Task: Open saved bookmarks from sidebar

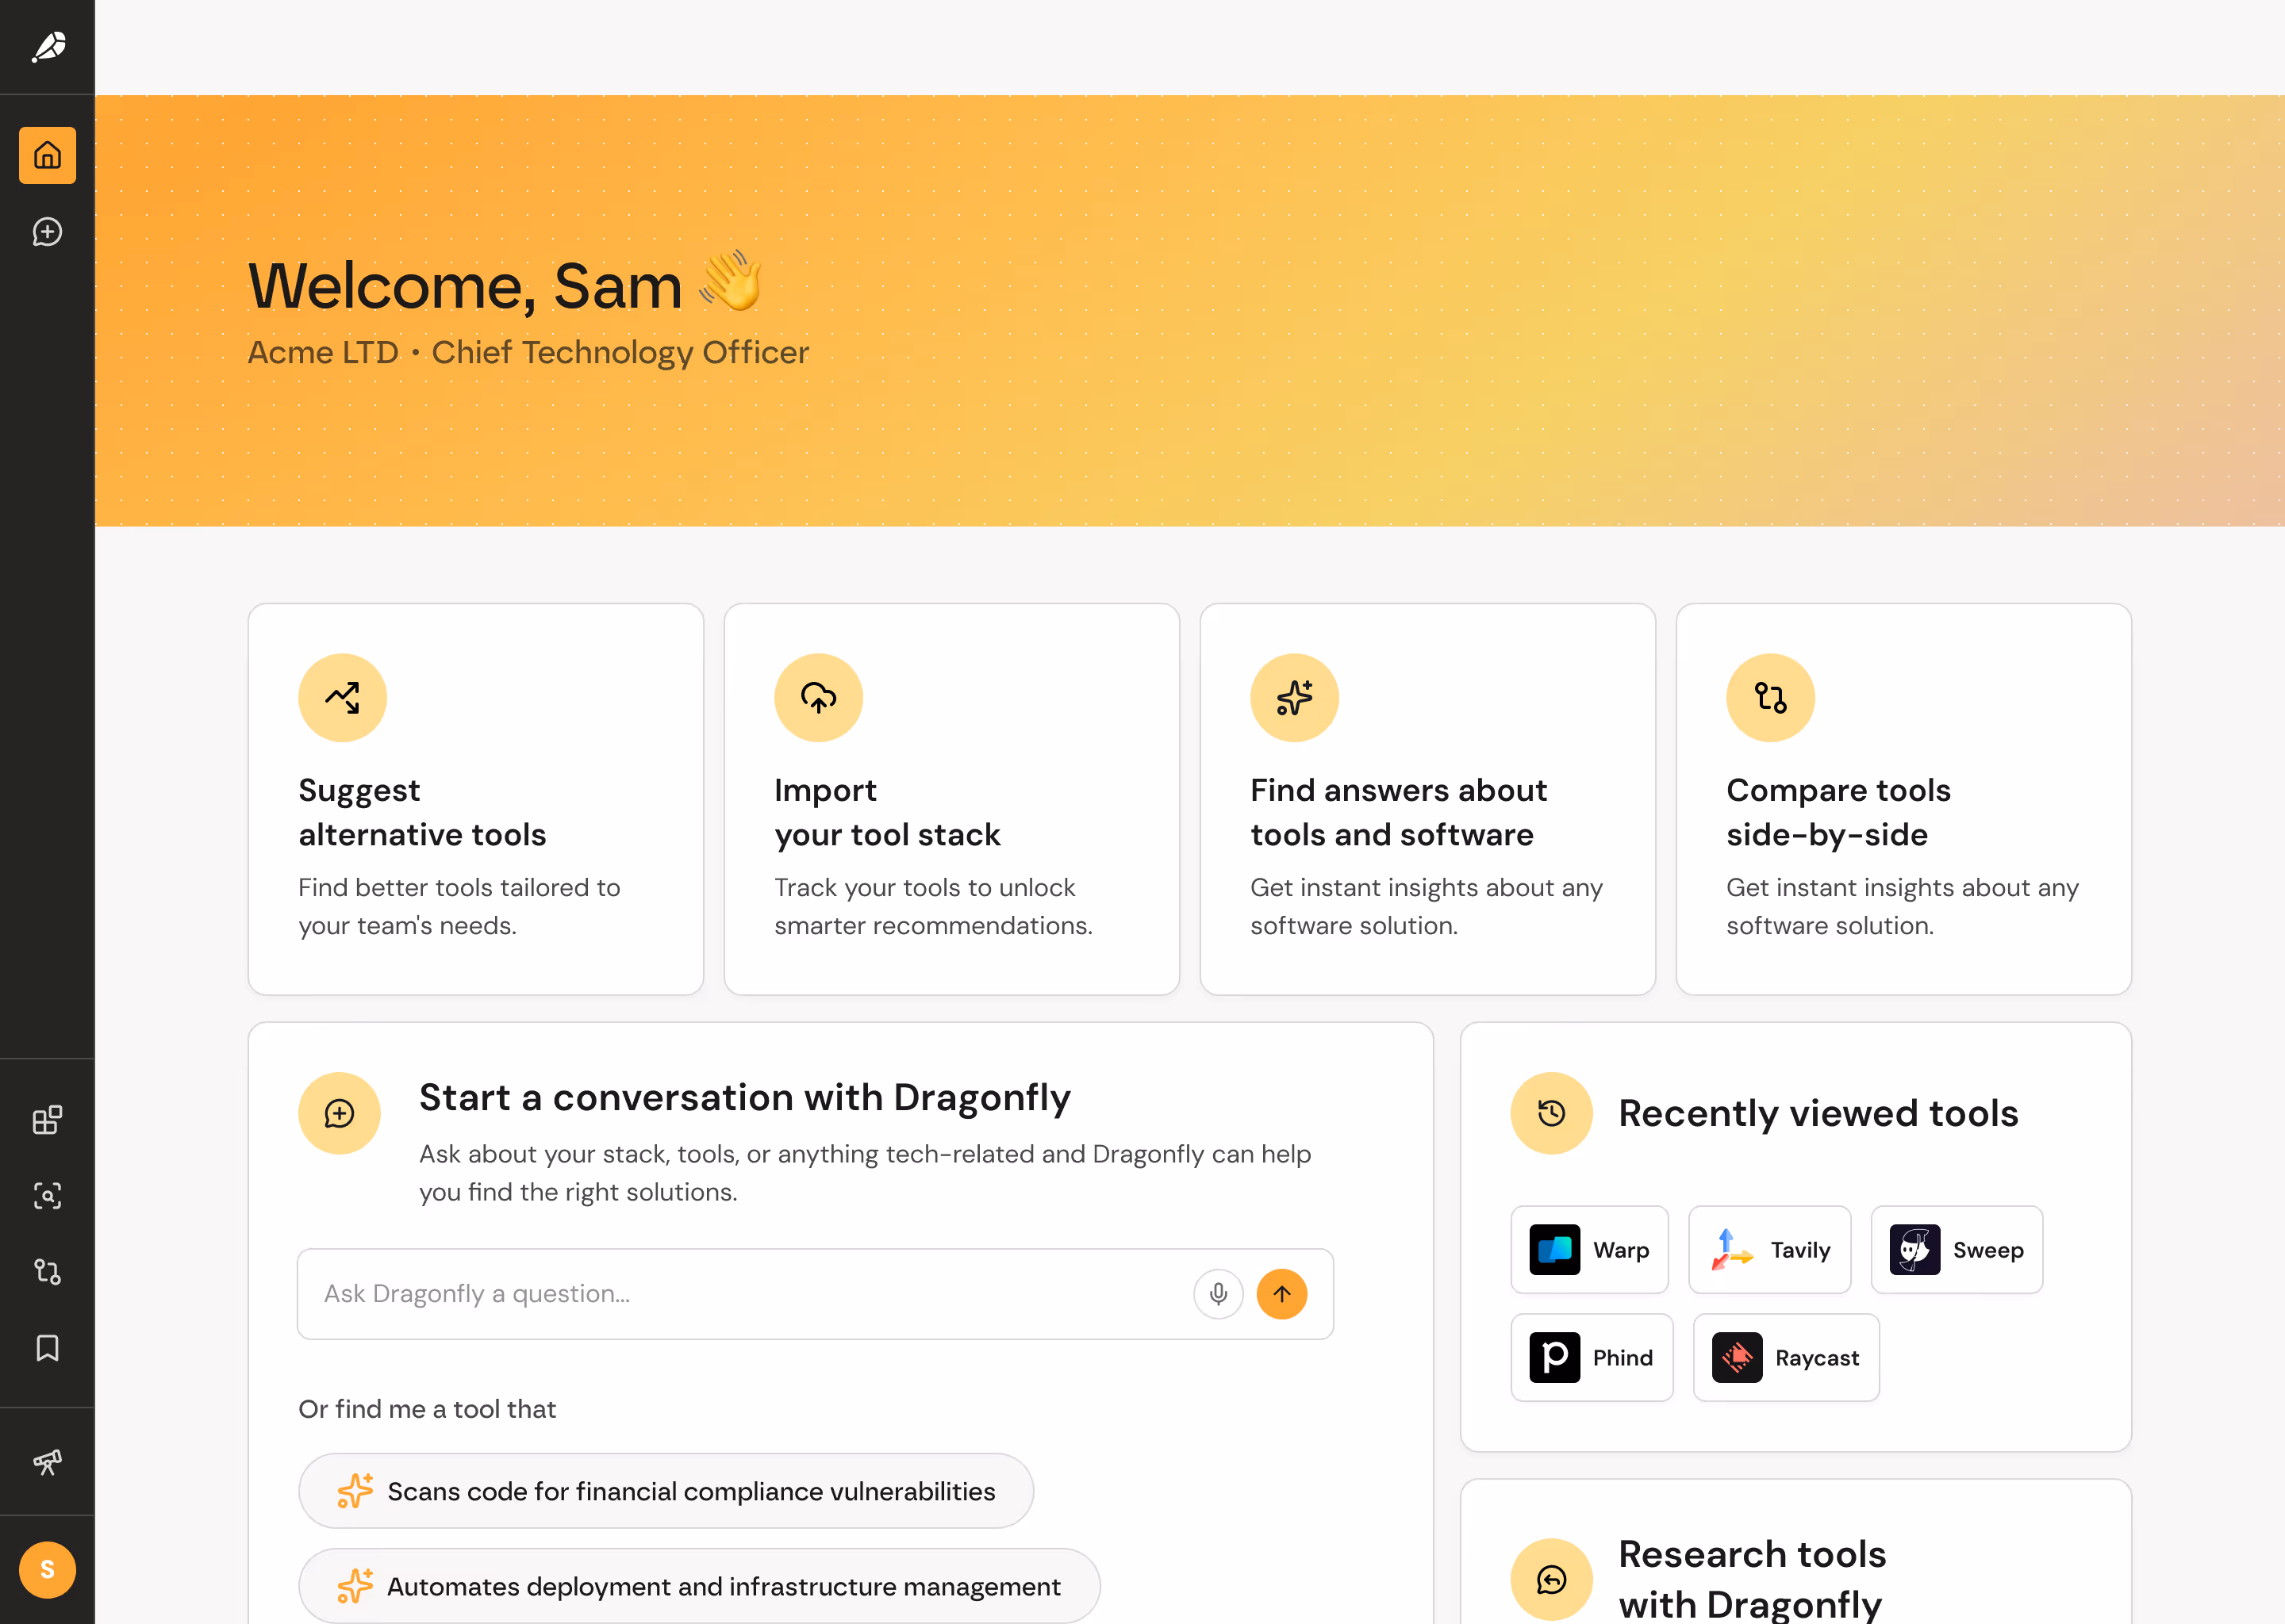Action: click(x=47, y=1347)
